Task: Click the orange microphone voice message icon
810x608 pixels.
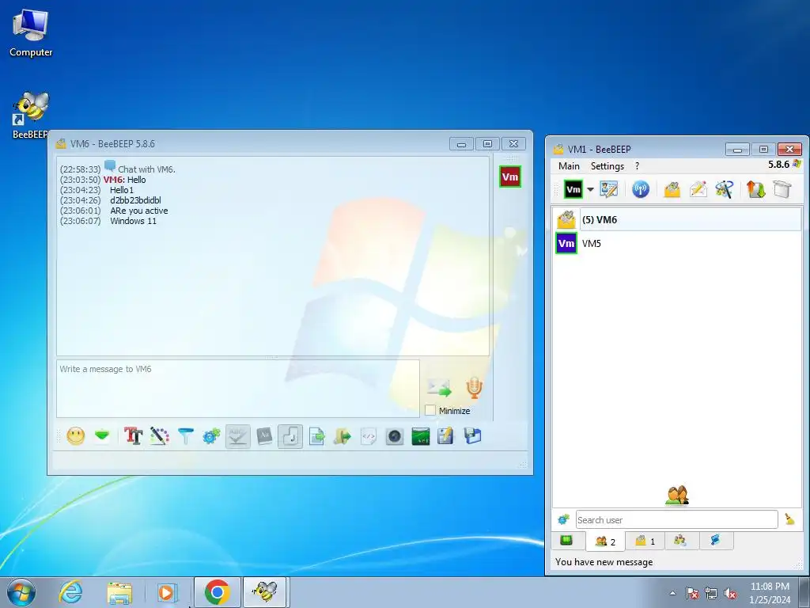Action: [474, 387]
